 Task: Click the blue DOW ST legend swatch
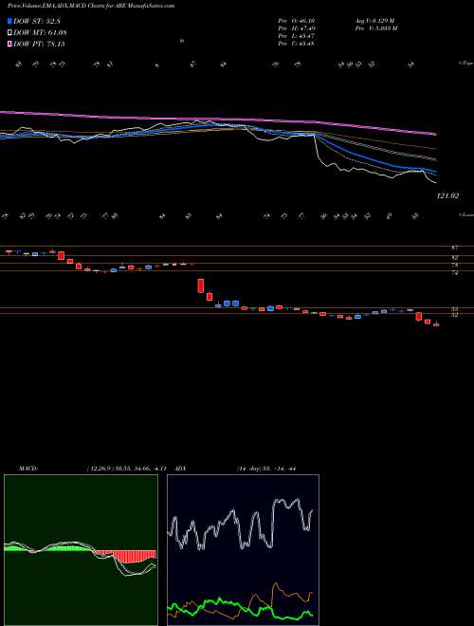[x=9, y=21]
